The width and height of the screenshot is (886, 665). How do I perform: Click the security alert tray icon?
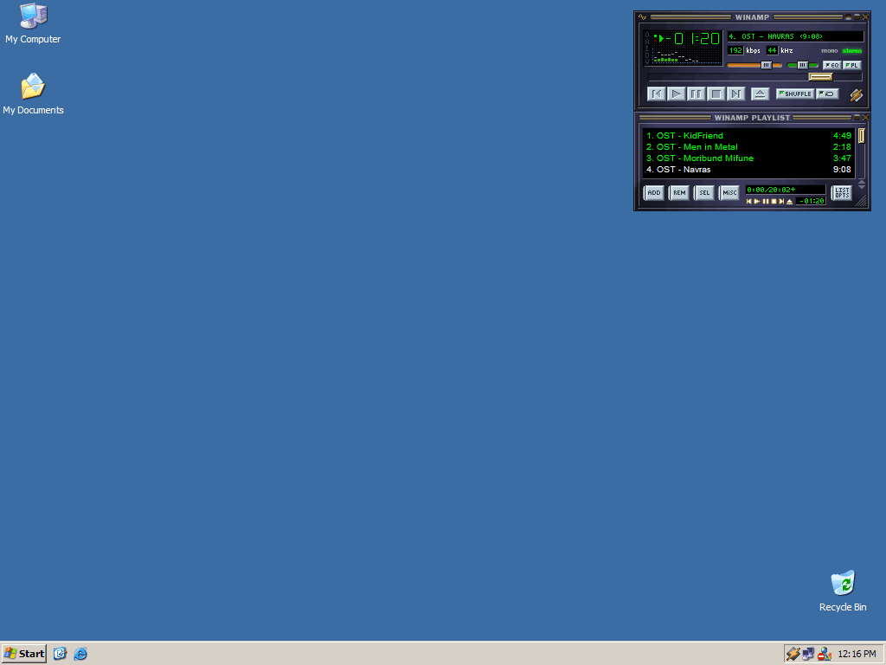[x=825, y=654]
